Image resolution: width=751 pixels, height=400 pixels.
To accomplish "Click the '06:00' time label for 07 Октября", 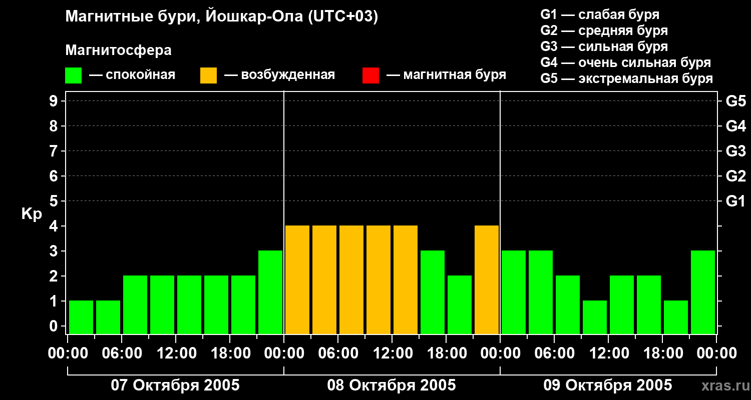I will [122, 353].
